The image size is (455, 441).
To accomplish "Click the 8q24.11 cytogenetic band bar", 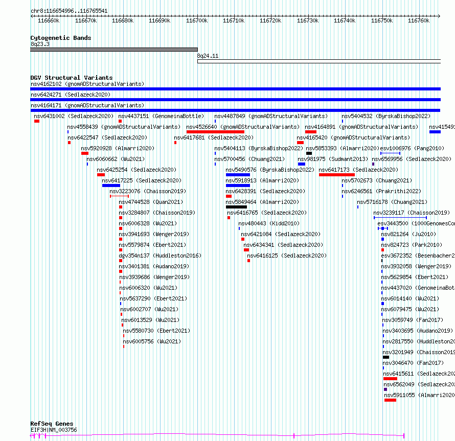I will point(319,61).
